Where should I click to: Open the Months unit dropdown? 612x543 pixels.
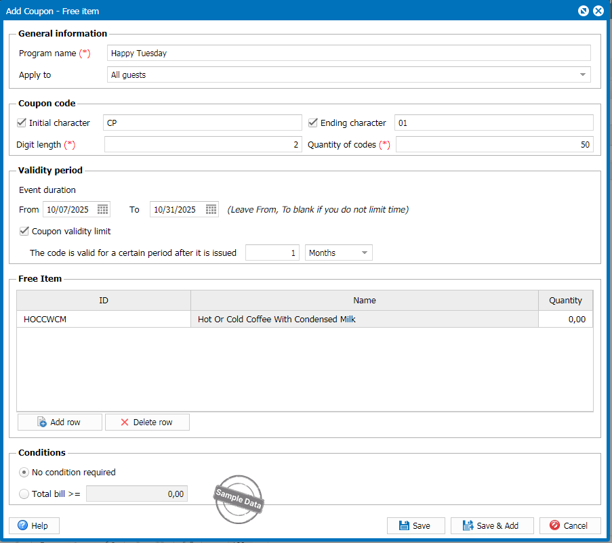(x=365, y=253)
